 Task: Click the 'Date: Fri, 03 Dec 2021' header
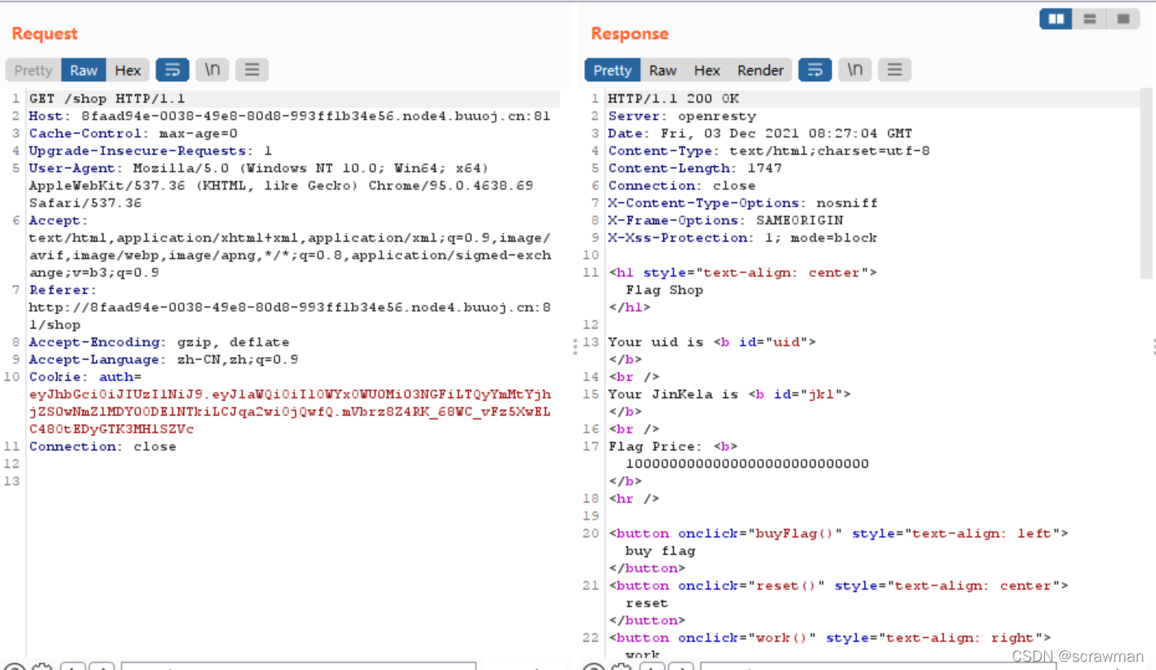tap(760, 133)
